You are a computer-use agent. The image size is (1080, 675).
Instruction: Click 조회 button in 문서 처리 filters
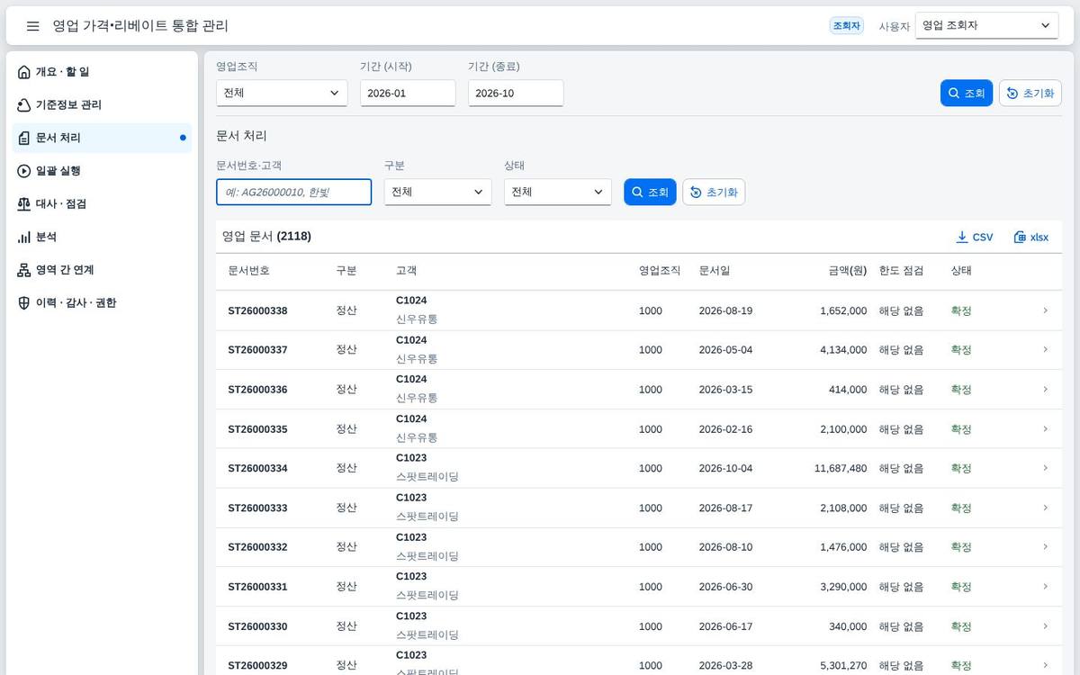pos(650,192)
